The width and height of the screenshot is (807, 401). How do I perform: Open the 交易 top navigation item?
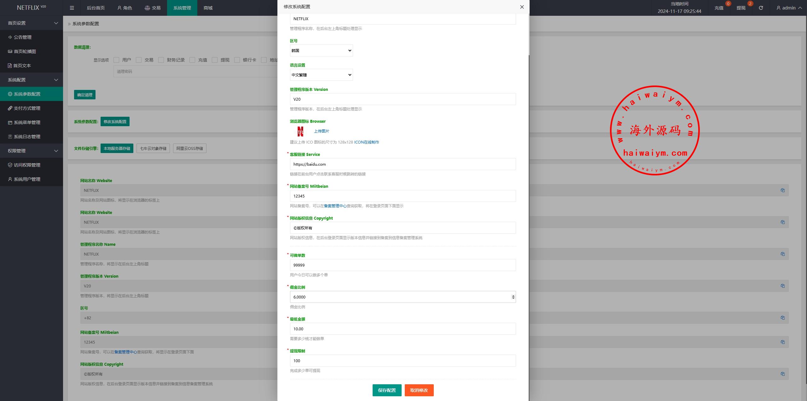coord(153,8)
